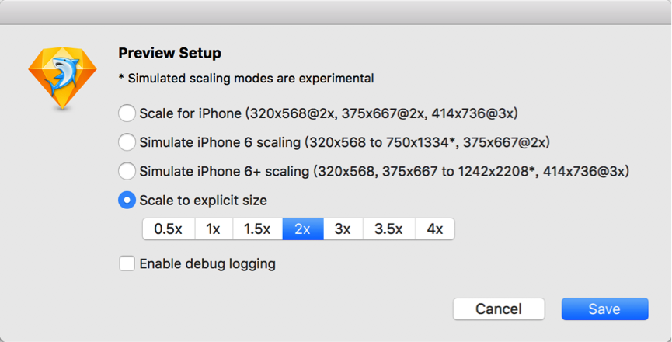
Task: Click the experimental scaling modes note
Action: tap(246, 78)
